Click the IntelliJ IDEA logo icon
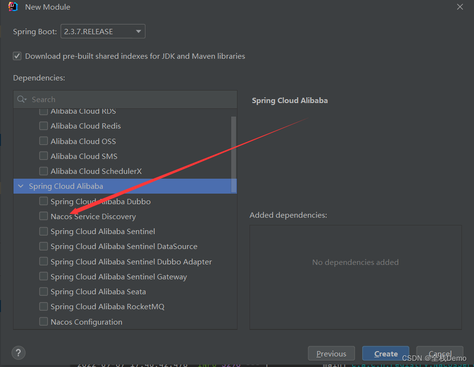474x367 pixels. (13, 7)
